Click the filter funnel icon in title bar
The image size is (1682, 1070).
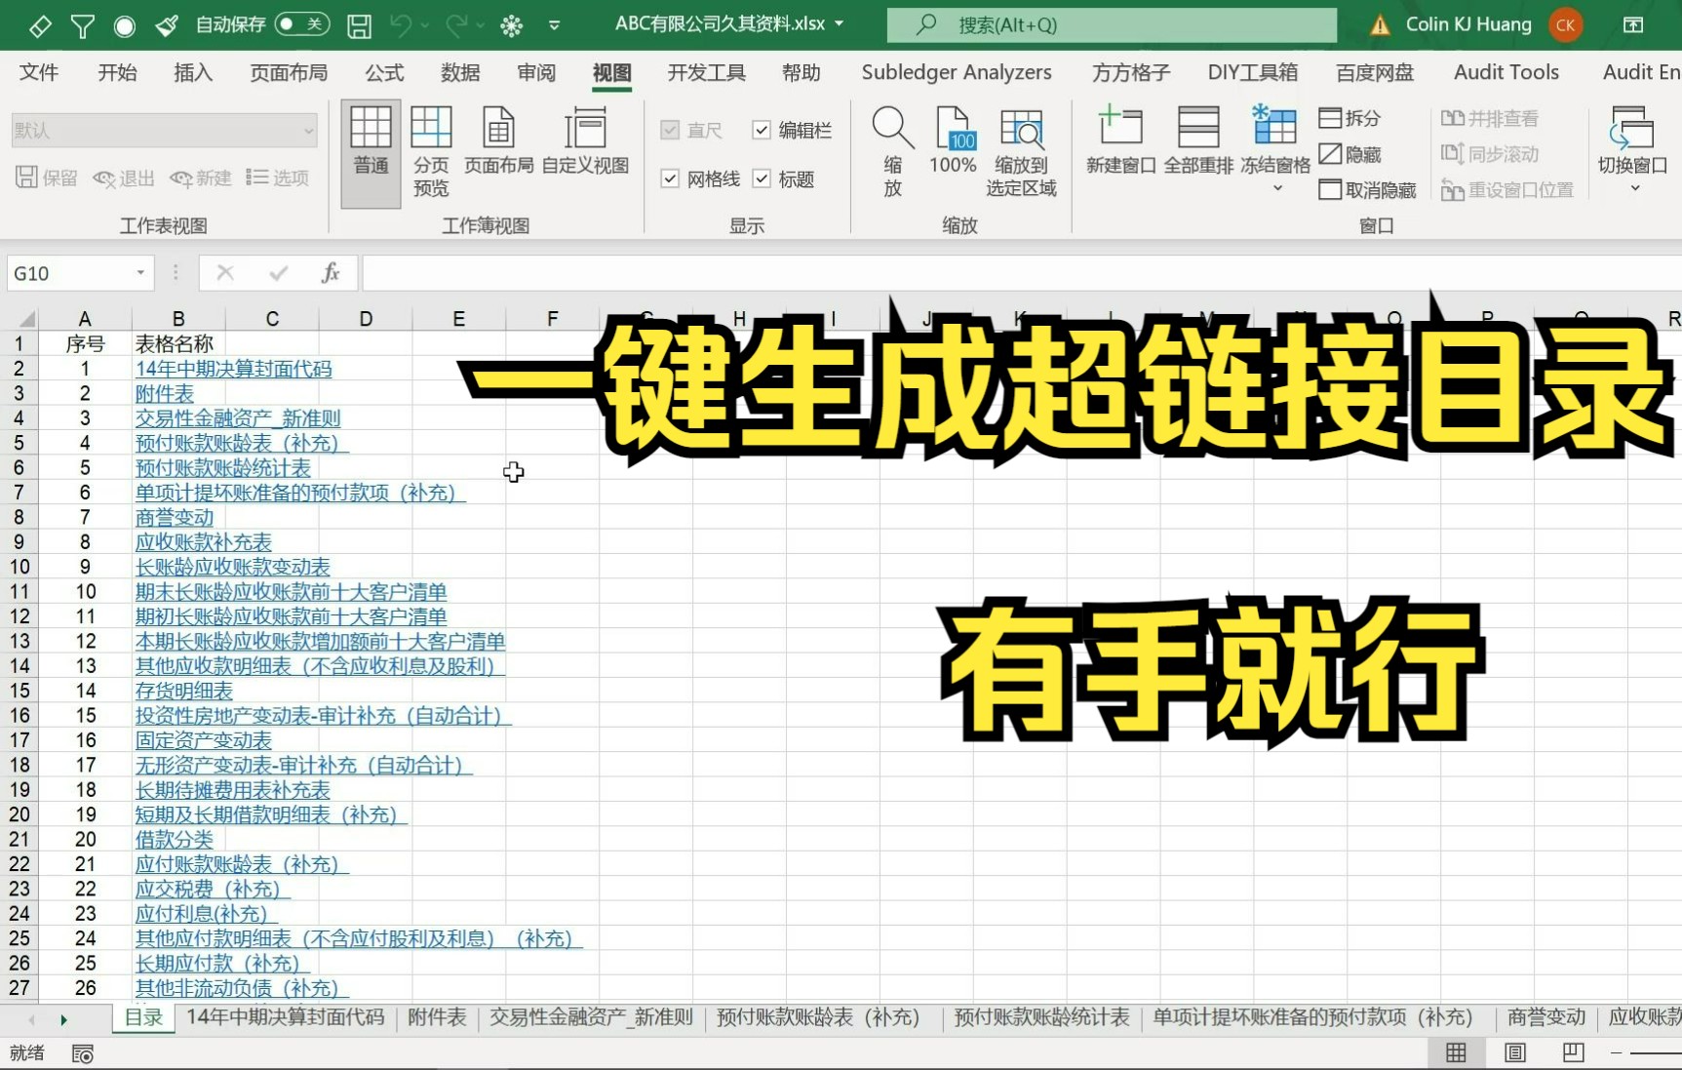83,26
